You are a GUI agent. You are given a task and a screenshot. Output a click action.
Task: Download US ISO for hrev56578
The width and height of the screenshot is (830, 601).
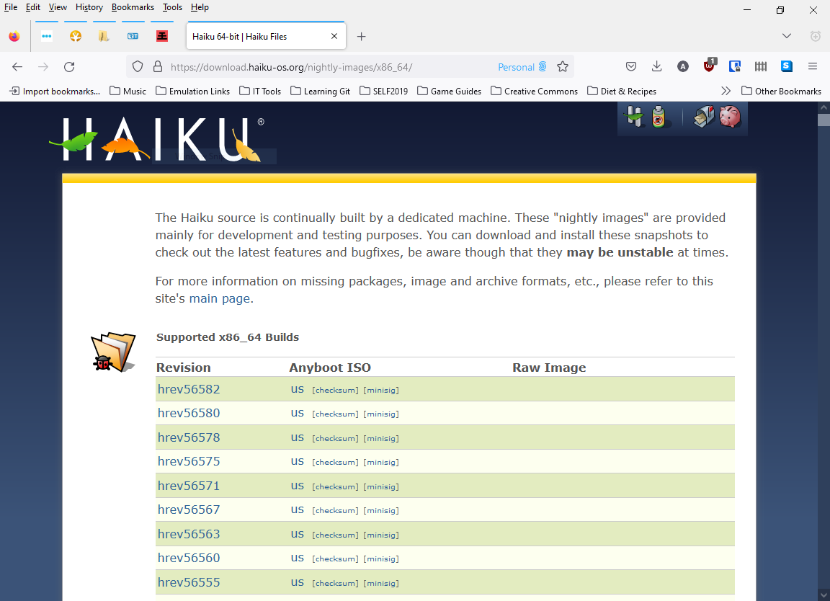tap(298, 438)
